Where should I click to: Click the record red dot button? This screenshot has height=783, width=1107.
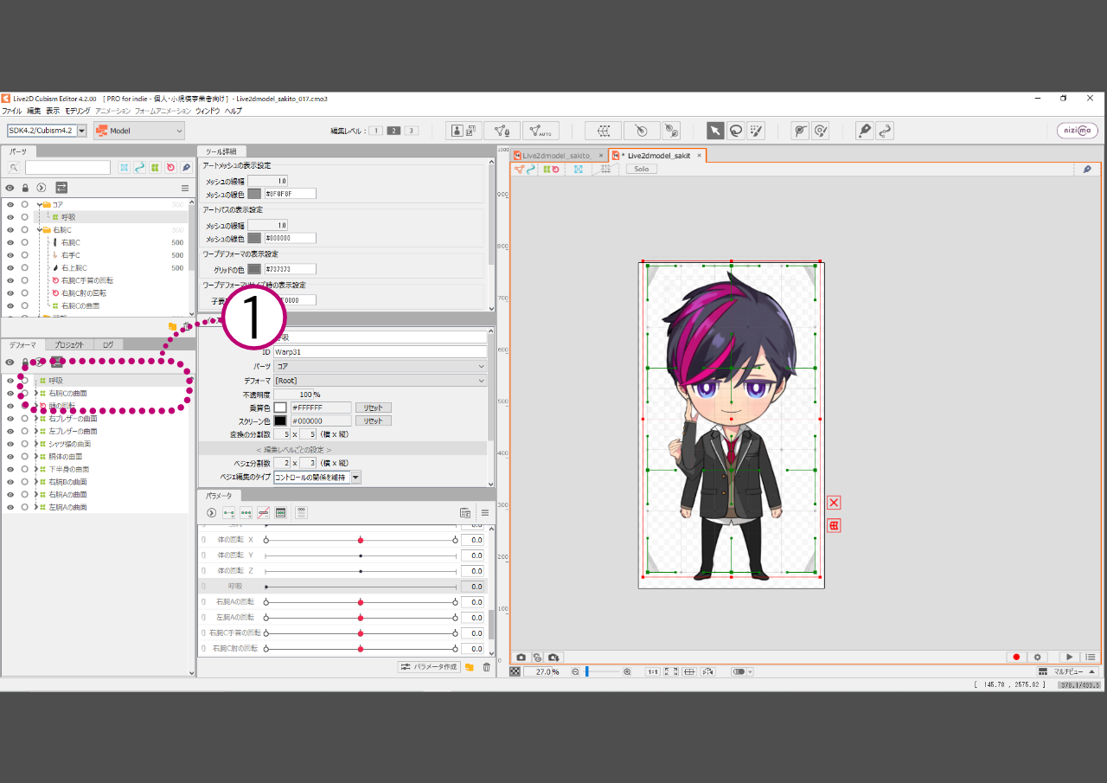point(1017,658)
